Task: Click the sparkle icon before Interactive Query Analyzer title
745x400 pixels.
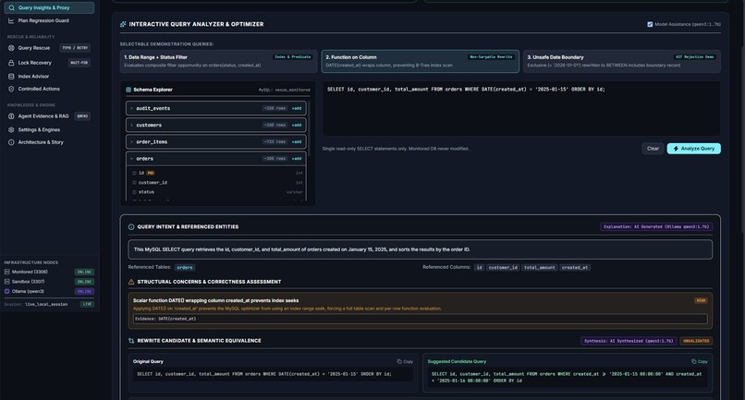Action: (x=123, y=24)
